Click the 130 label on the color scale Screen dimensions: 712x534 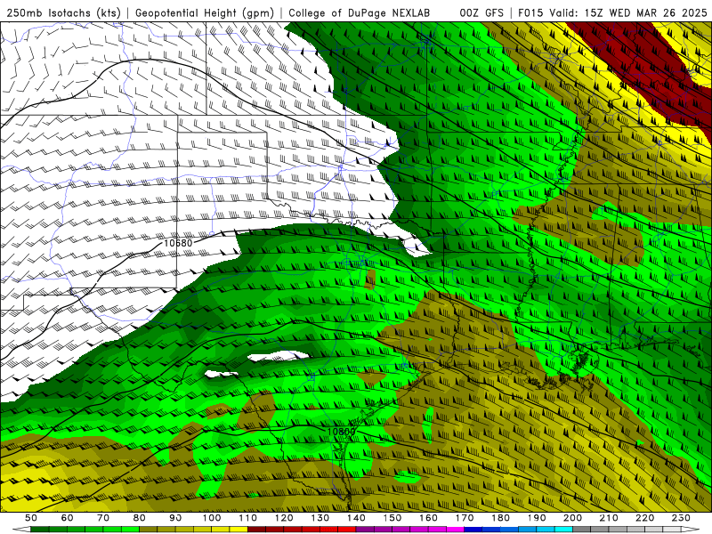pos(320,518)
